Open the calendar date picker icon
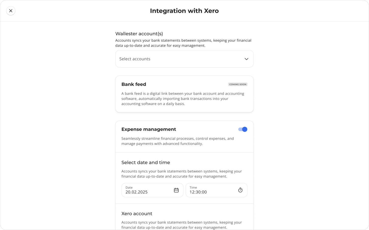Image resolution: width=369 pixels, height=230 pixels. [176, 190]
